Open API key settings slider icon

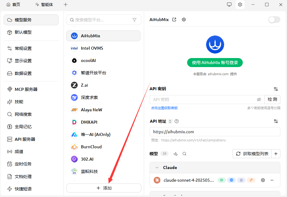tap(276, 89)
